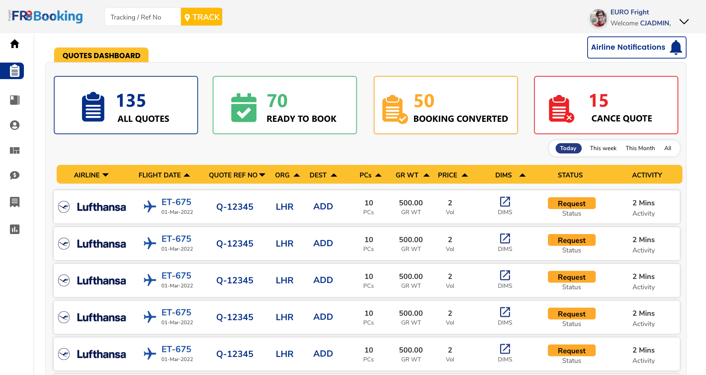706x375 pixels.
Task: Select the clipboard quotes sidebar icon
Action: 15,71
